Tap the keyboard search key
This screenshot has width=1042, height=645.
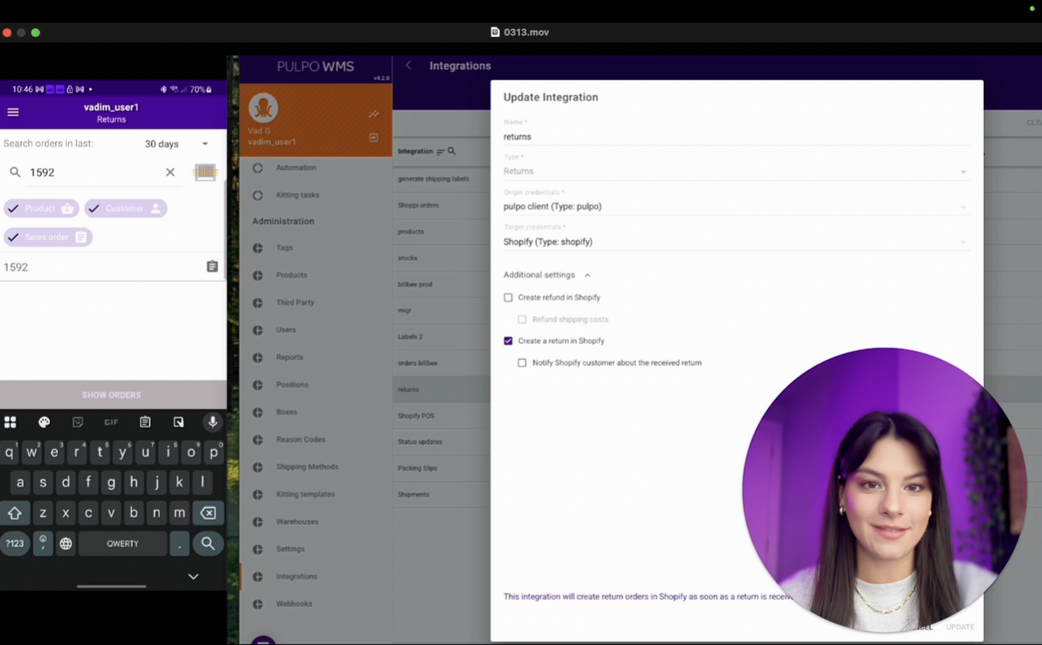[x=207, y=544]
